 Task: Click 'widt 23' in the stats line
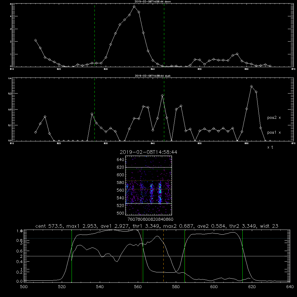(269, 226)
